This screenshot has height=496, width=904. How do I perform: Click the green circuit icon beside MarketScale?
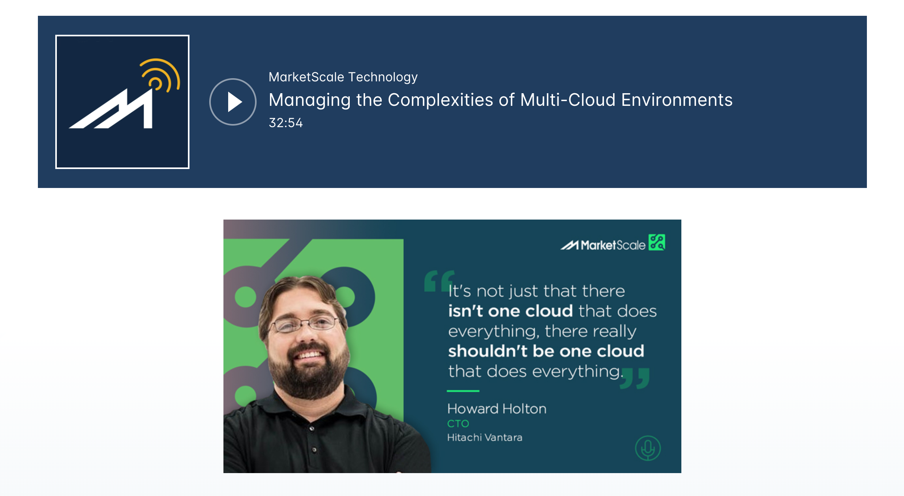coord(657,242)
